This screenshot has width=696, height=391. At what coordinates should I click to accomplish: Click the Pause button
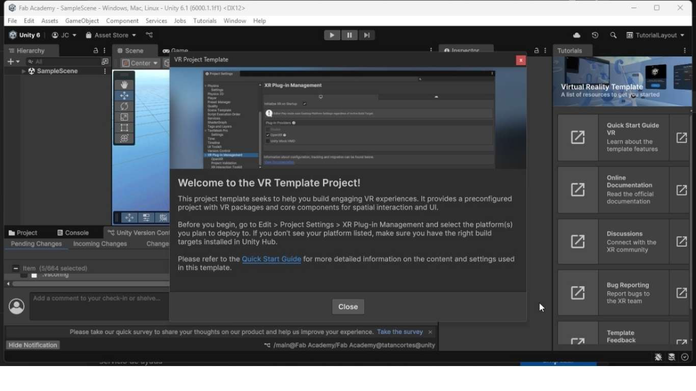pyautogui.click(x=350, y=35)
